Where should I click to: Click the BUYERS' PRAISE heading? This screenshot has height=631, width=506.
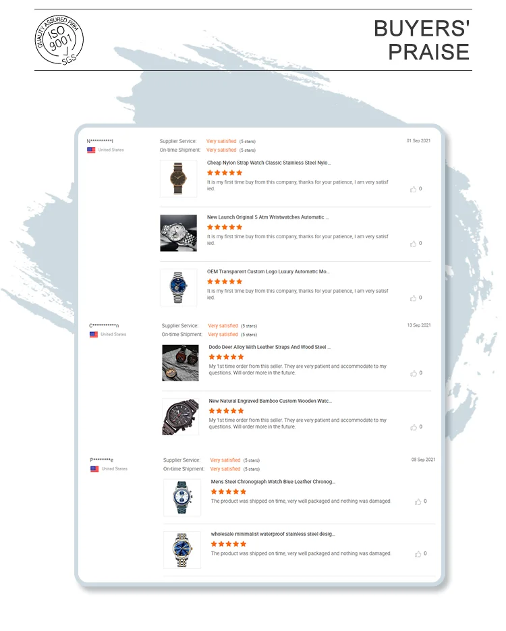tap(422, 40)
